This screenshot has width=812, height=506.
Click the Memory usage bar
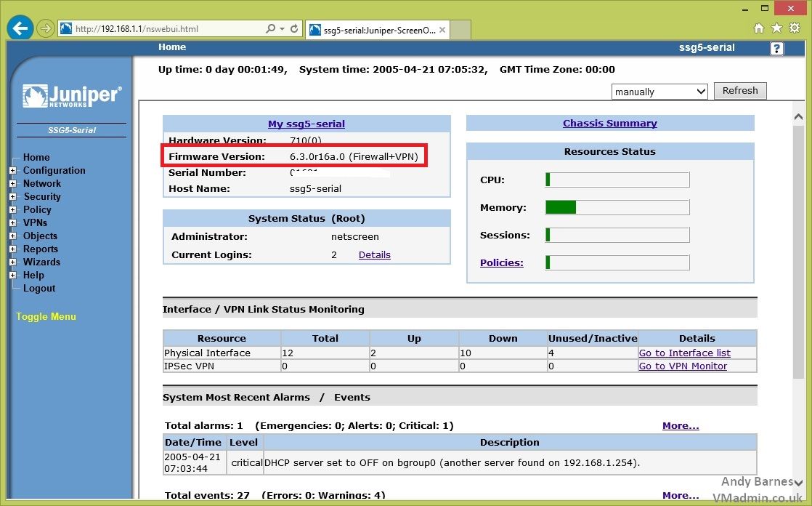(x=617, y=208)
